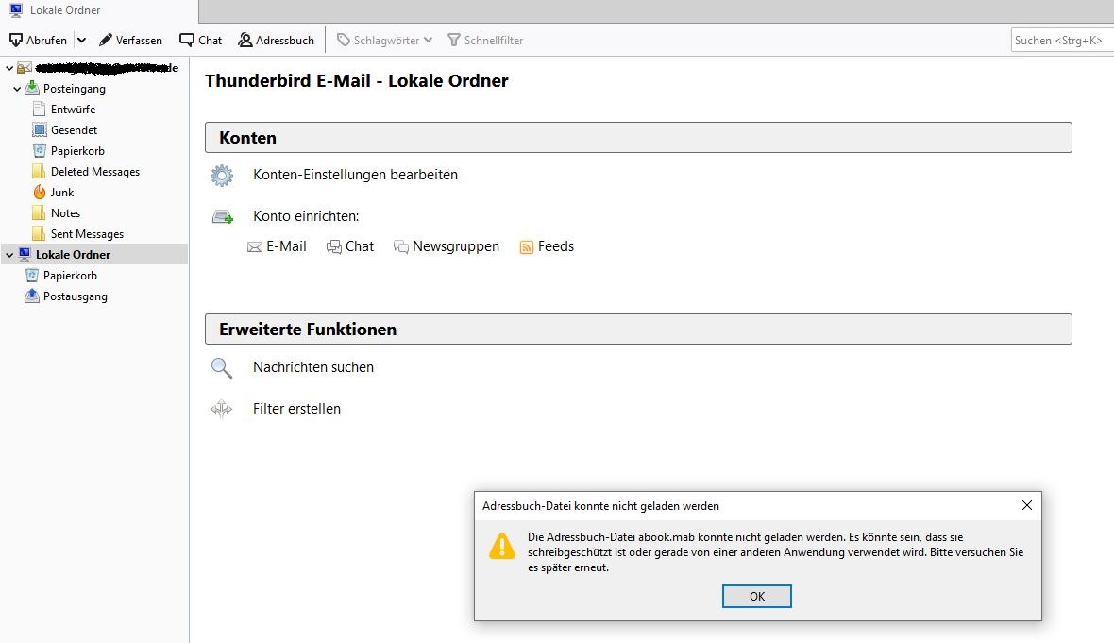This screenshot has width=1114, height=643.
Task: Open the toolbar Chat button
Action: click(x=200, y=41)
